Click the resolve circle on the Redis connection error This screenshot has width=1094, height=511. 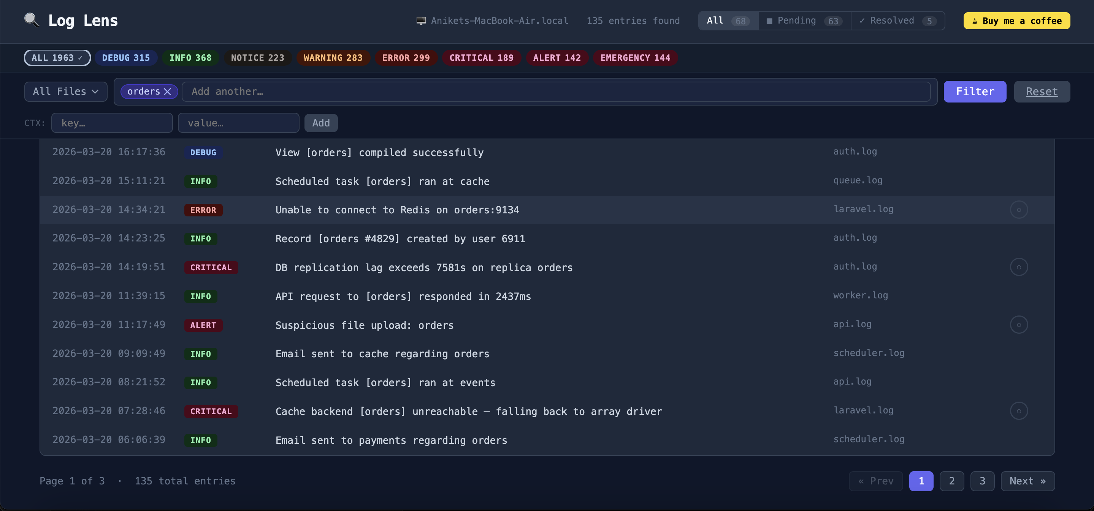click(1019, 210)
